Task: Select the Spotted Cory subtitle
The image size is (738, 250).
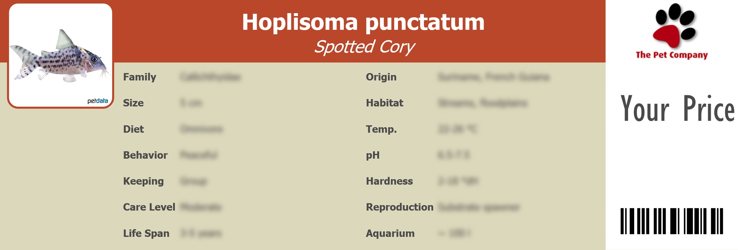Action: [364, 47]
